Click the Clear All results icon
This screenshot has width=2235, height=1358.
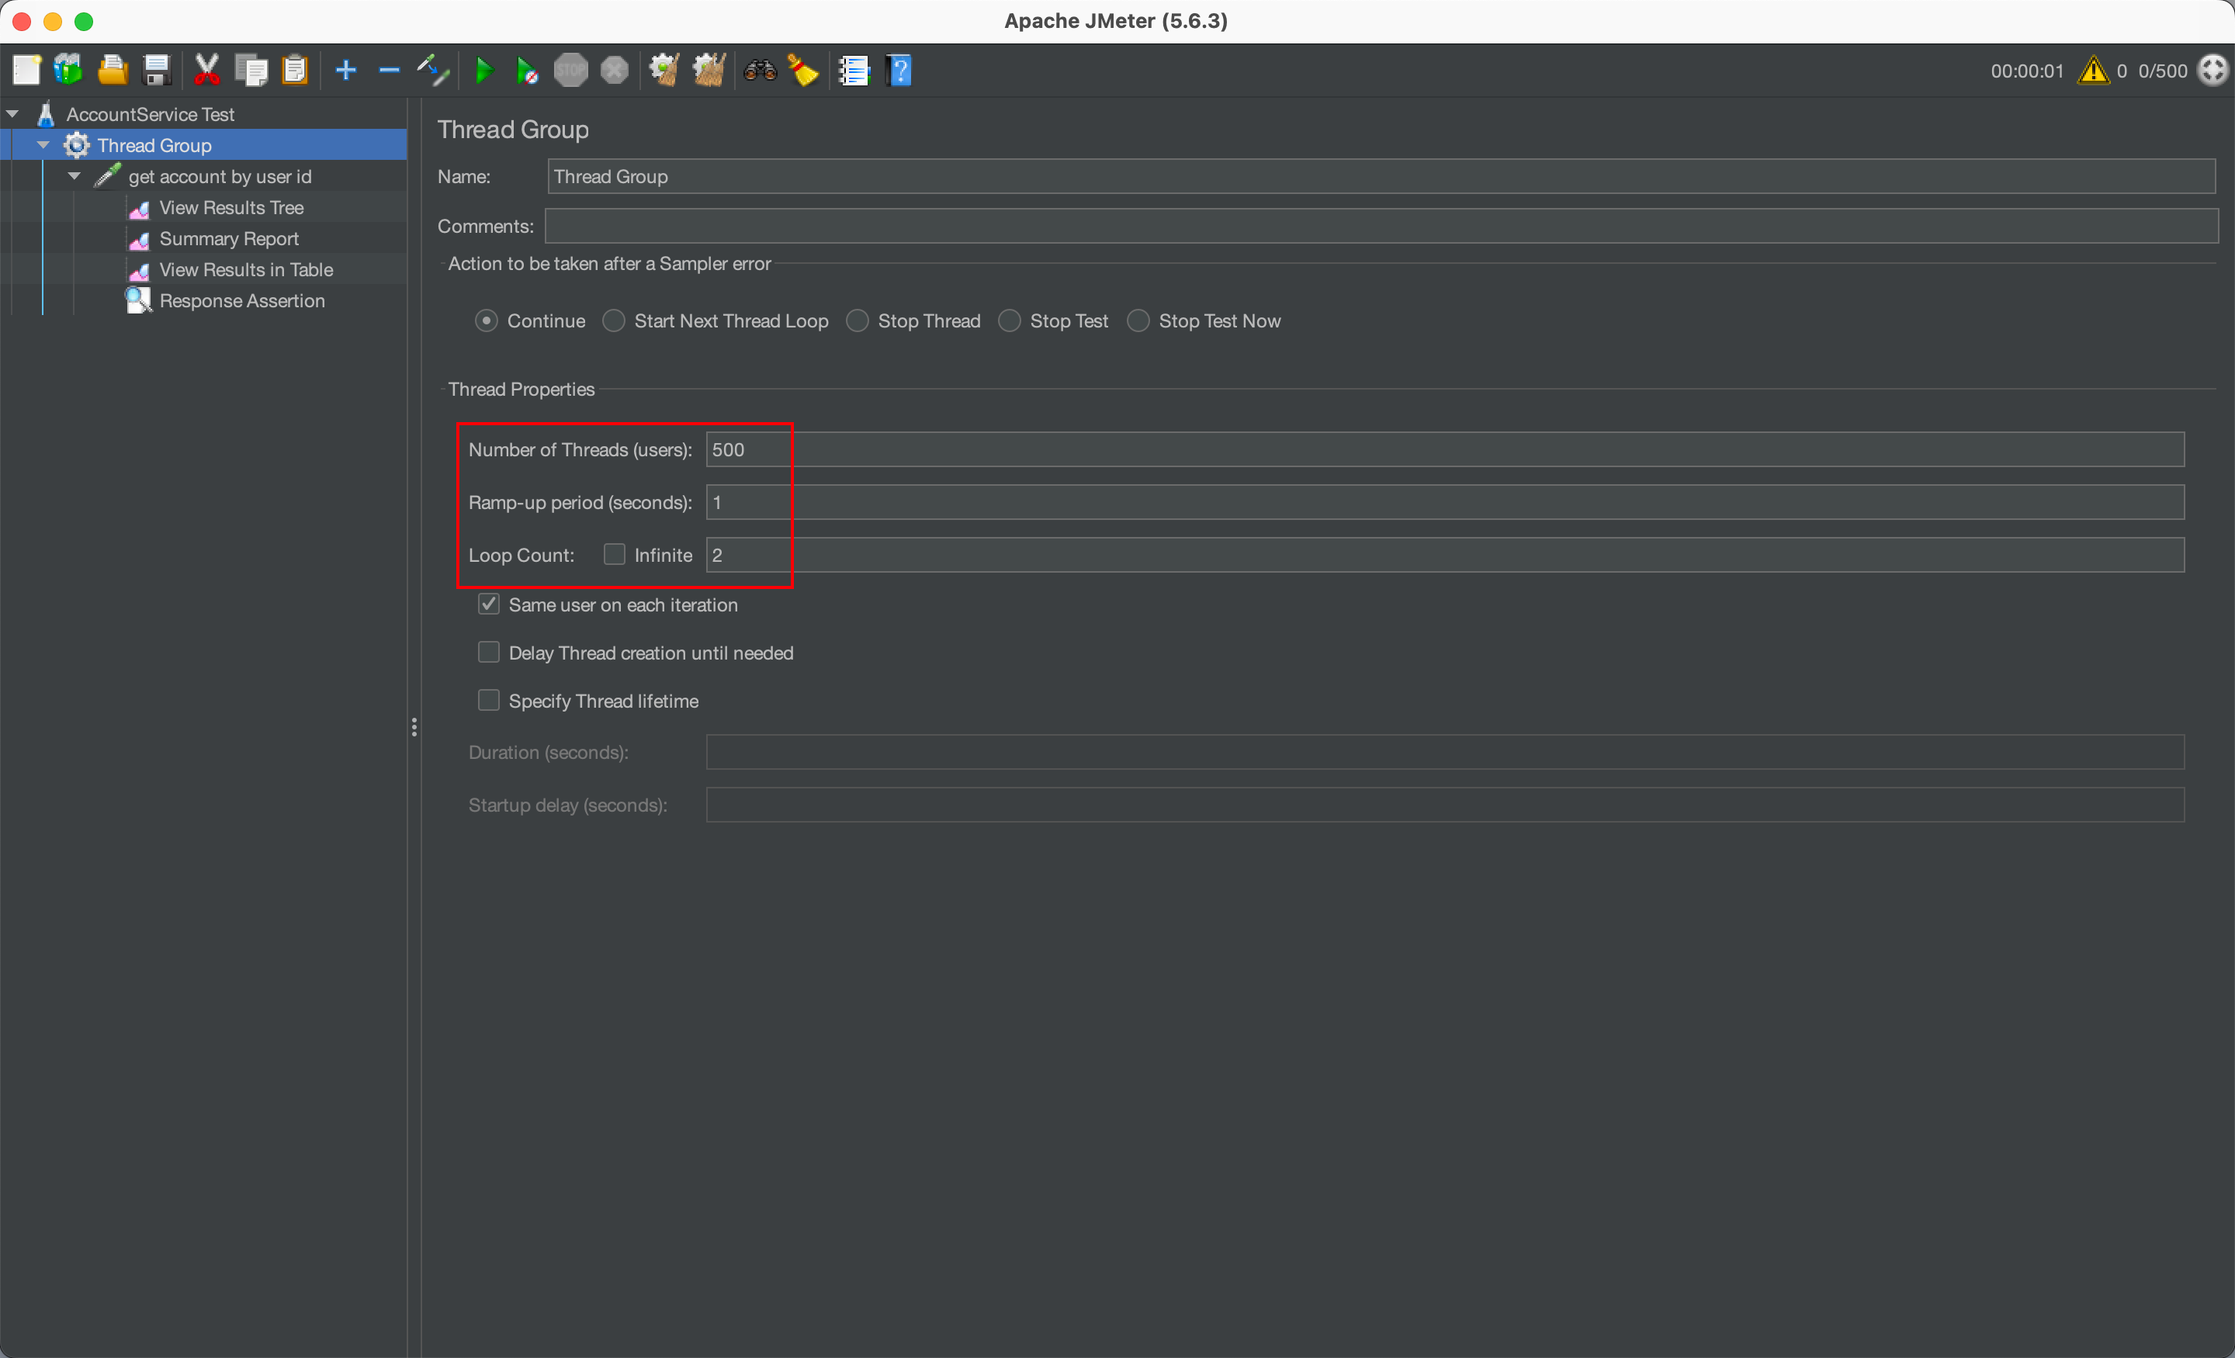coord(709,70)
